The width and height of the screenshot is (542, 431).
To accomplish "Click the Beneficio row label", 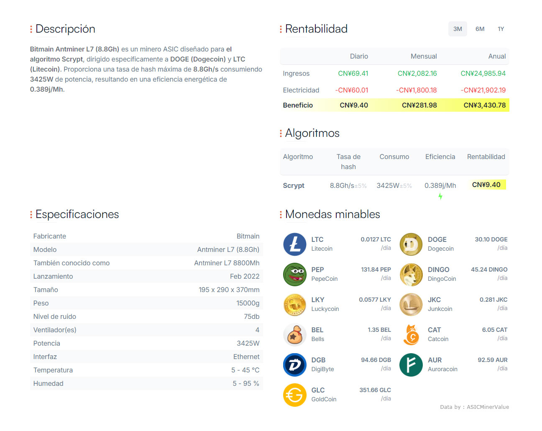I will [298, 105].
